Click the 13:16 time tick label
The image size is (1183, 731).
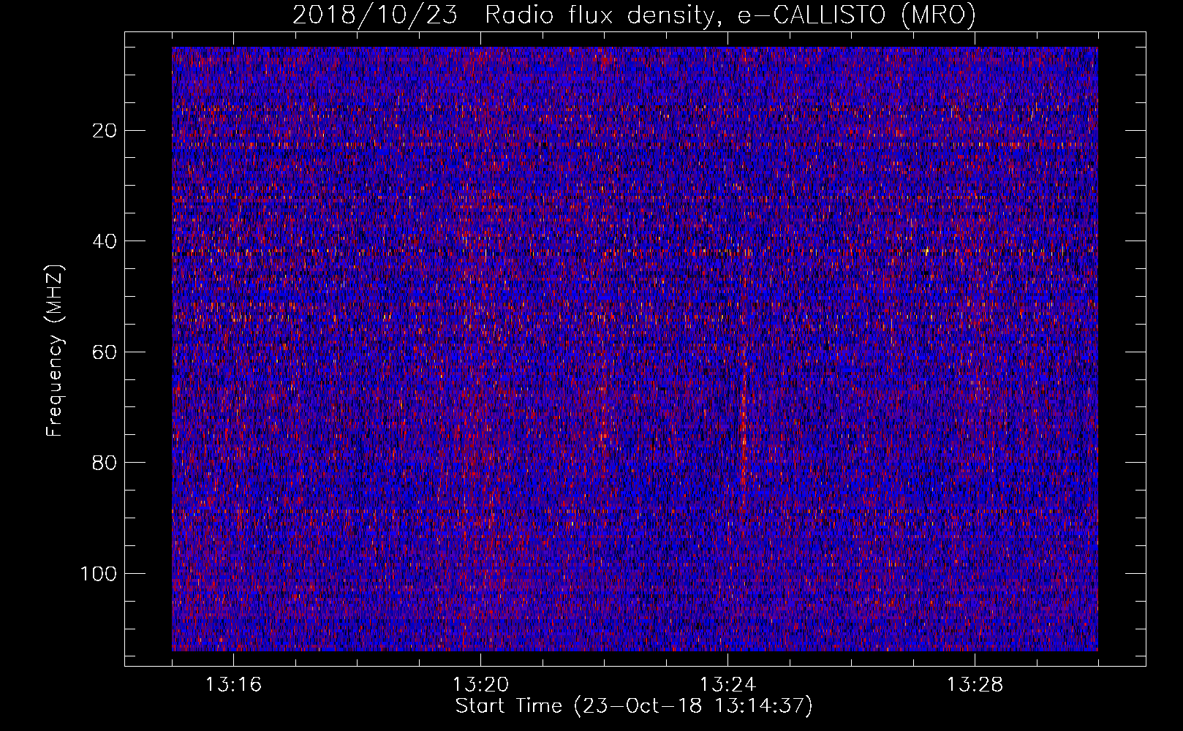coord(233,685)
